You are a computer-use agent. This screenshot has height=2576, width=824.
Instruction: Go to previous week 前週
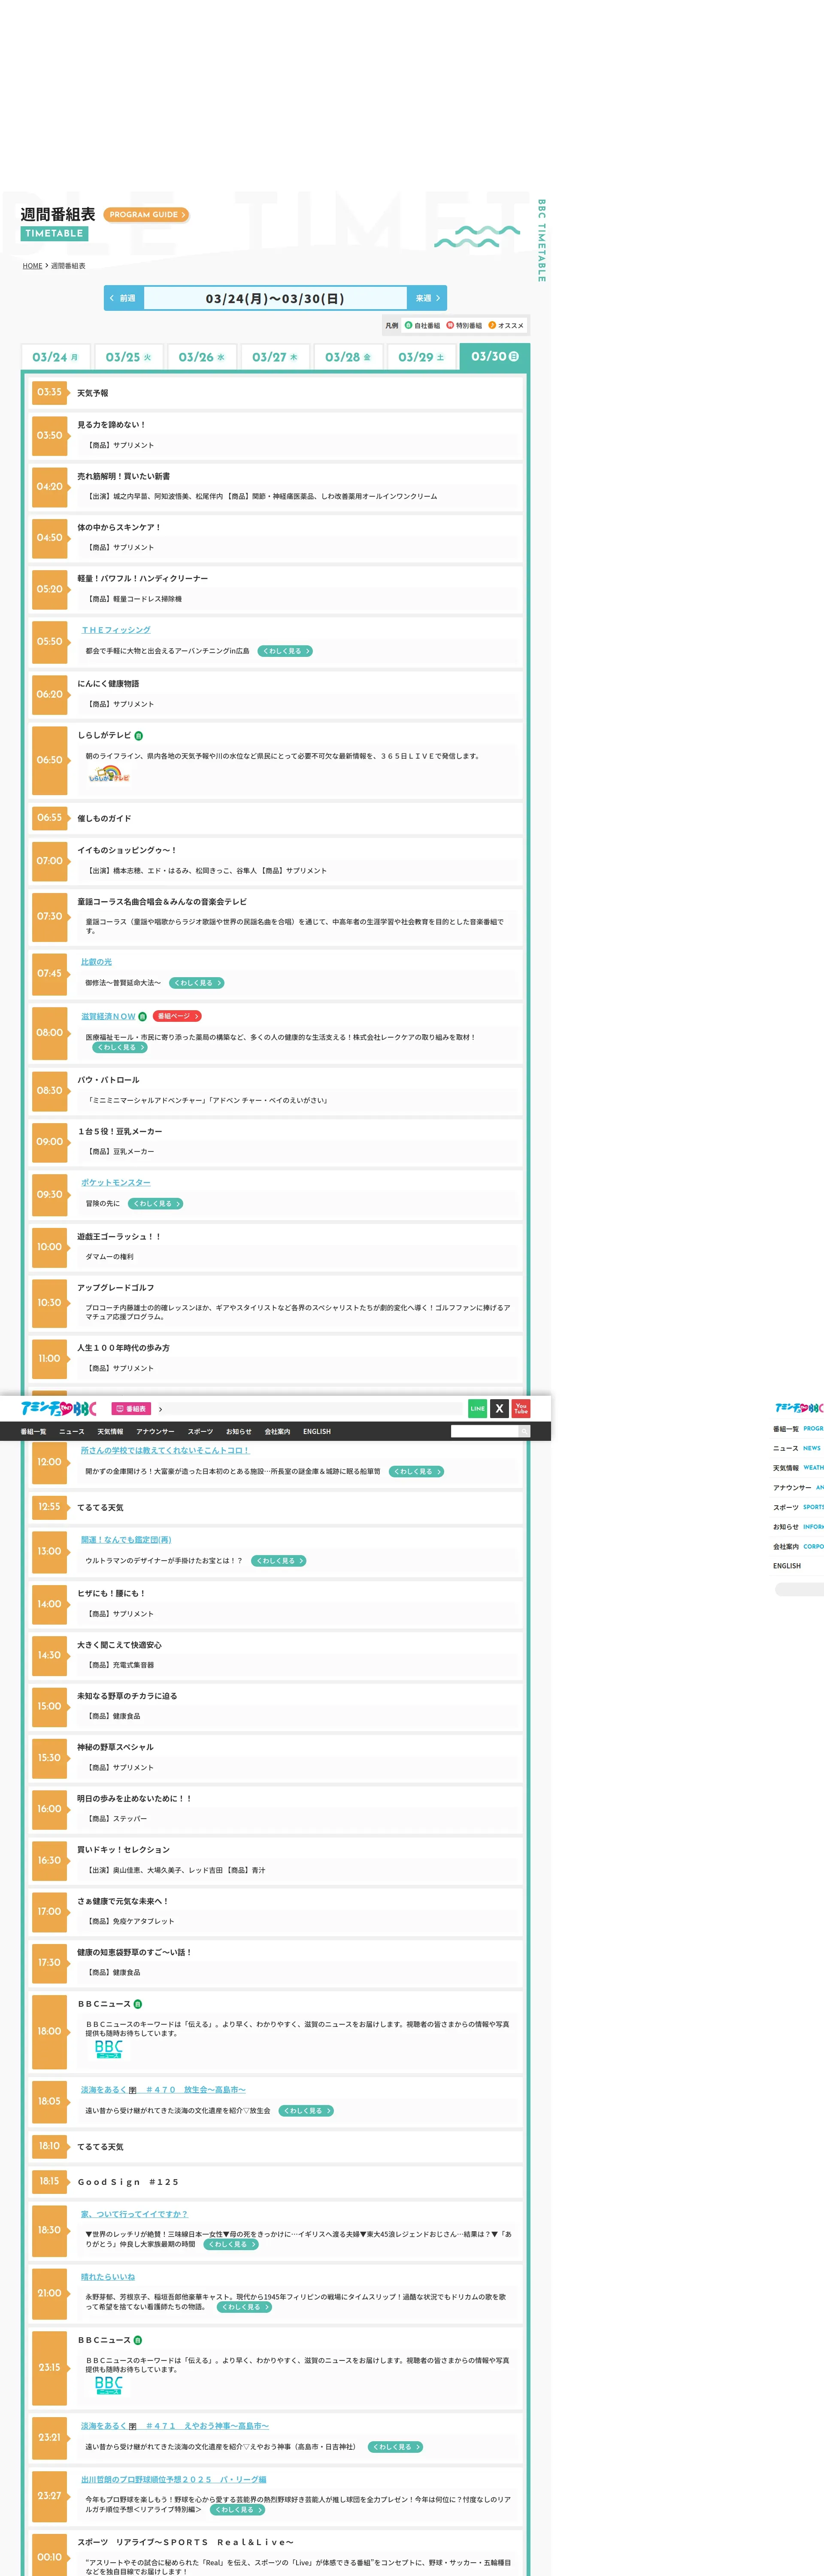point(124,298)
